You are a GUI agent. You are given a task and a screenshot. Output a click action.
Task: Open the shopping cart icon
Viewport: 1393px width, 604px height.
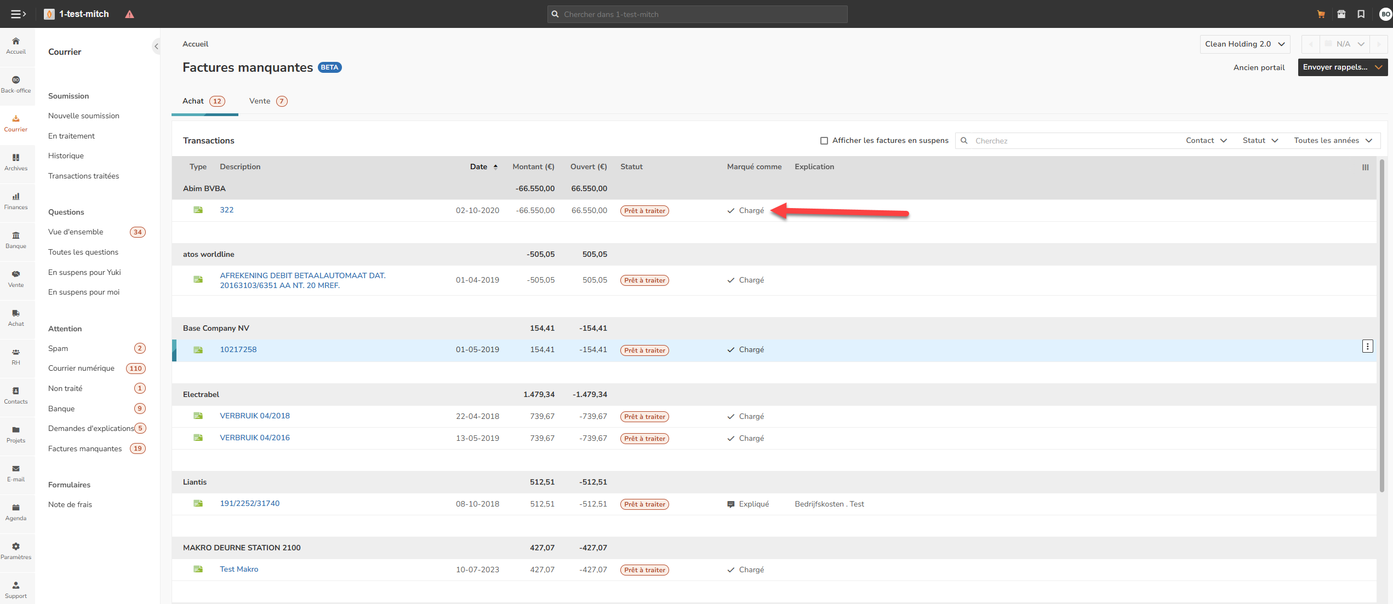(1321, 14)
